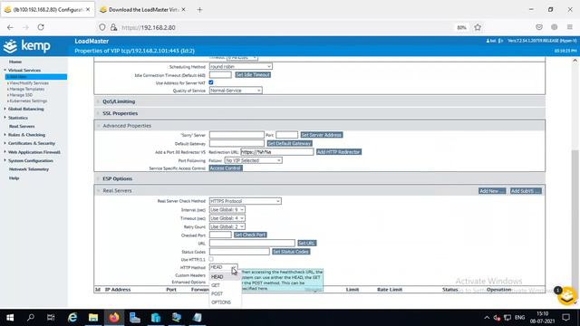This screenshot has width=580, height=326.
Task: Click the network tray icon
Action: tap(507, 318)
